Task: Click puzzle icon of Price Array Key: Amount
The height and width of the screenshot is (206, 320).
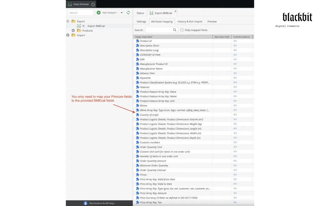Action: point(137,193)
